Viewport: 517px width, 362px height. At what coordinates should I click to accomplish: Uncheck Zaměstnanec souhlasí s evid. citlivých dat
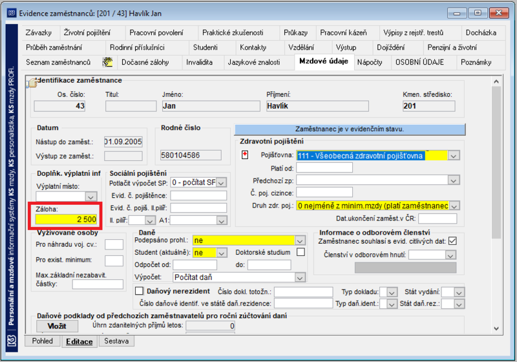[453, 241]
